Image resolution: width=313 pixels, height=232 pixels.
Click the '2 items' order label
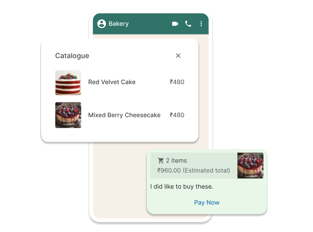click(177, 161)
